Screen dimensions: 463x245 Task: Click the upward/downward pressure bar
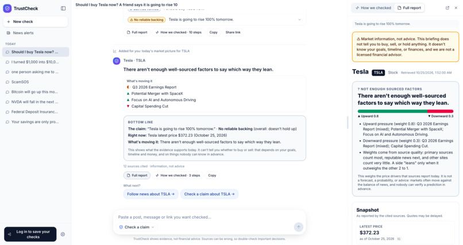[406, 112]
